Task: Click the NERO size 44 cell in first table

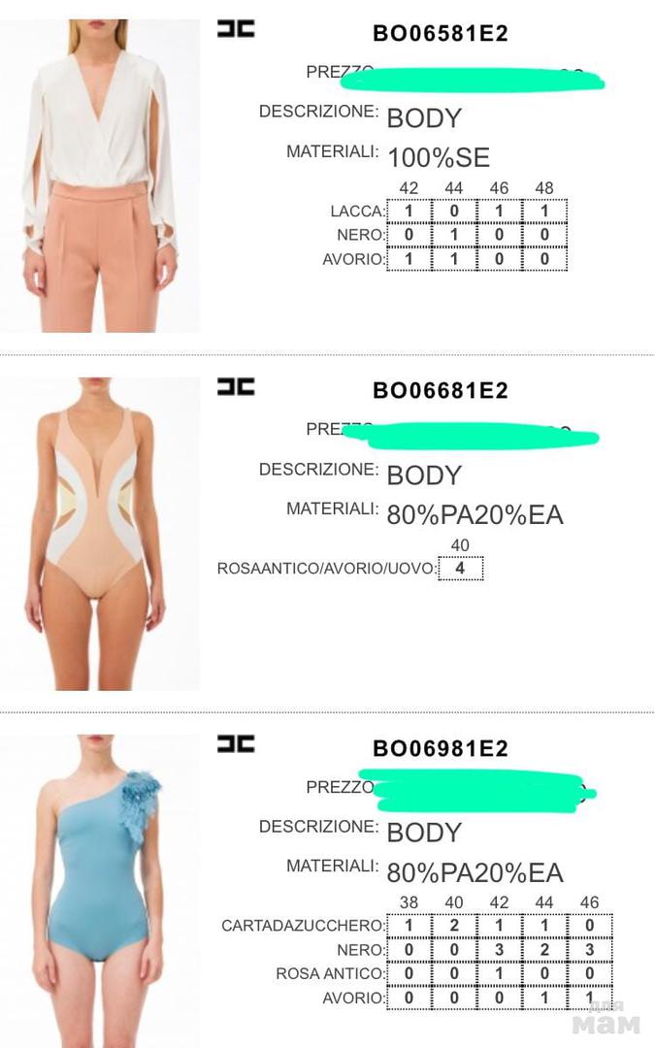Action: (x=454, y=235)
